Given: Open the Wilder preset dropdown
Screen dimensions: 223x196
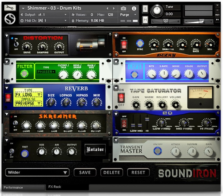Looking at the screenshot, I should [37, 172].
